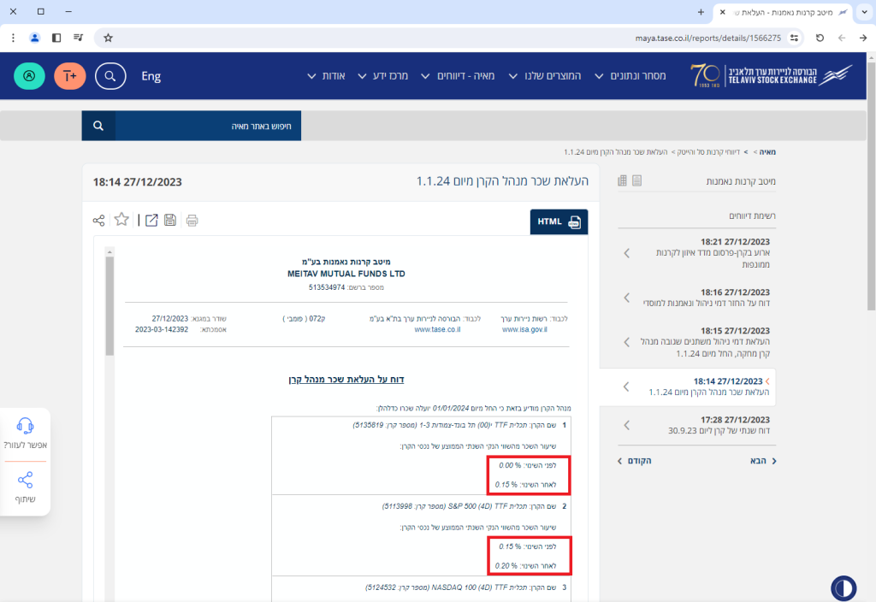Click the orange text size increase icon
The height and width of the screenshot is (602, 876).
pyautogui.click(x=69, y=76)
